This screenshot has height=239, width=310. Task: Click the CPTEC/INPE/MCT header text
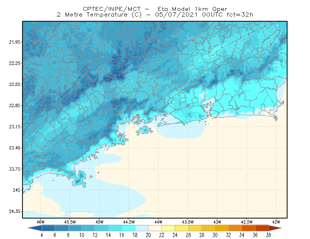pos(112,9)
